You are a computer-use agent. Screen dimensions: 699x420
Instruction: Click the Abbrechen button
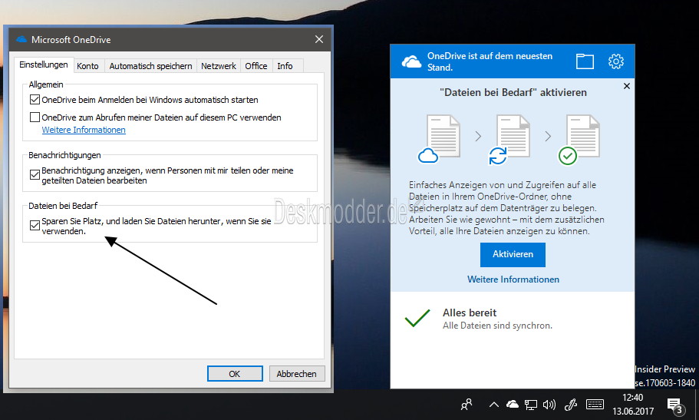point(297,374)
